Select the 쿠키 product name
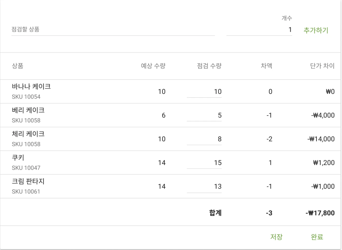Screen dimensions: 342x250 pyautogui.click(x=18, y=158)
